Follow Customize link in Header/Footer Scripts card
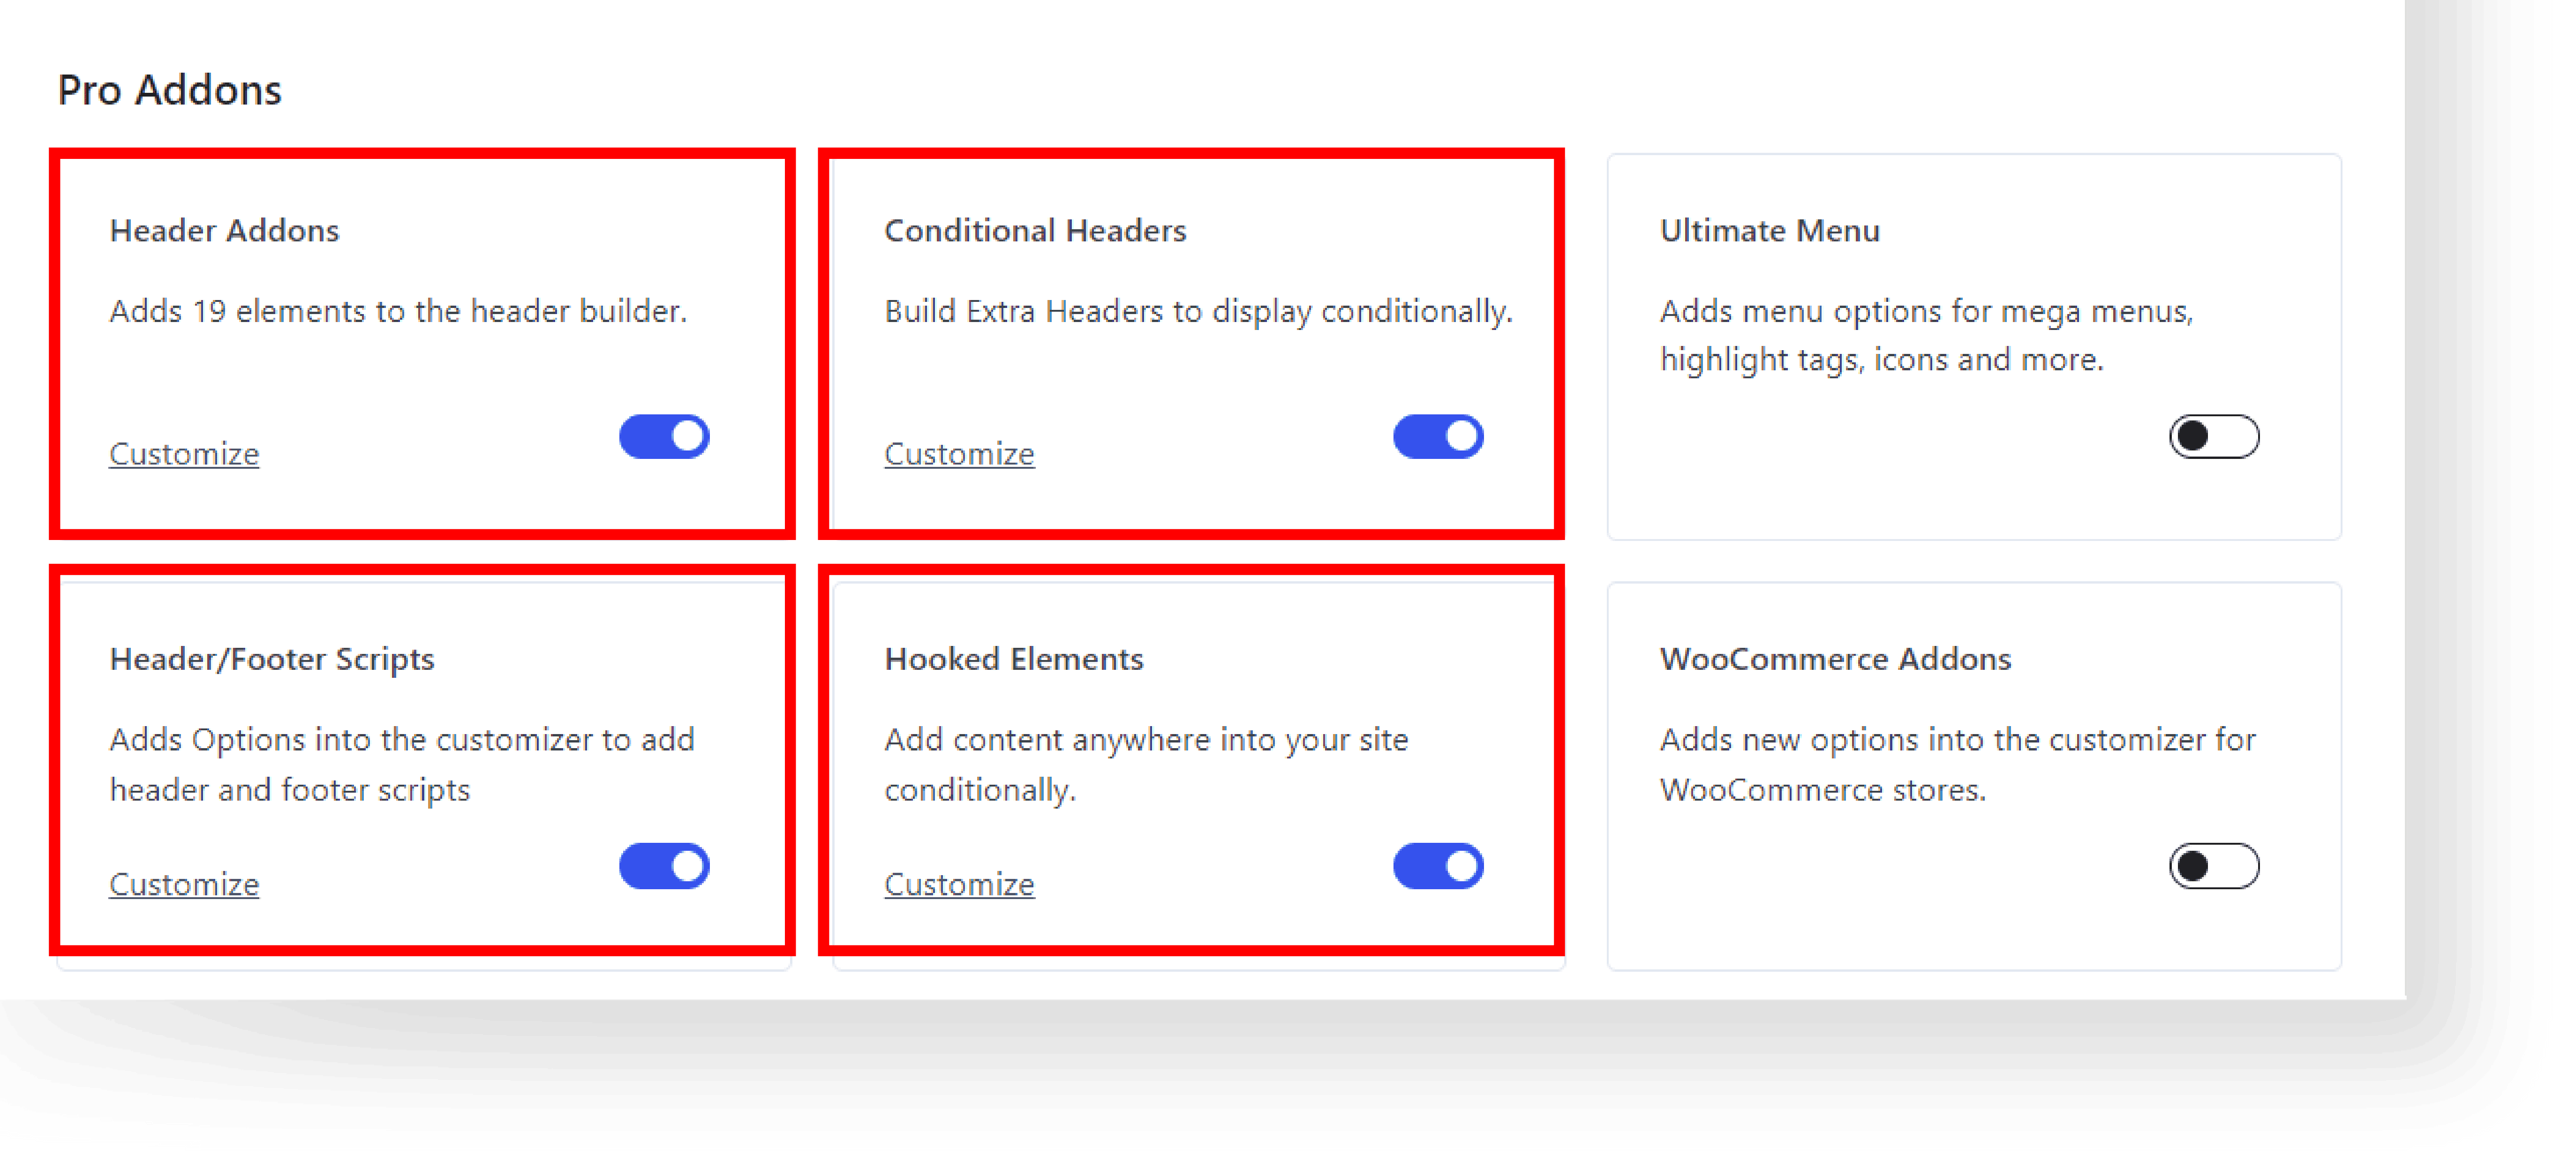The height and width of the screenshot is (1155, 2576). pos(184,884)
